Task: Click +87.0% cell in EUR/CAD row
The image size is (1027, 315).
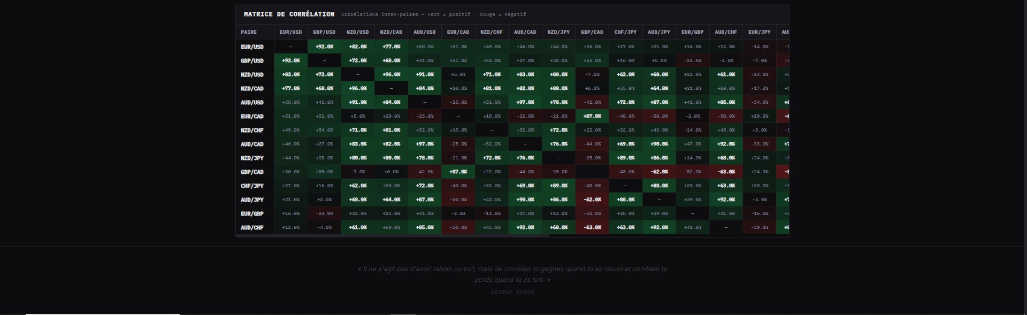Action: [x=592, y=117]
